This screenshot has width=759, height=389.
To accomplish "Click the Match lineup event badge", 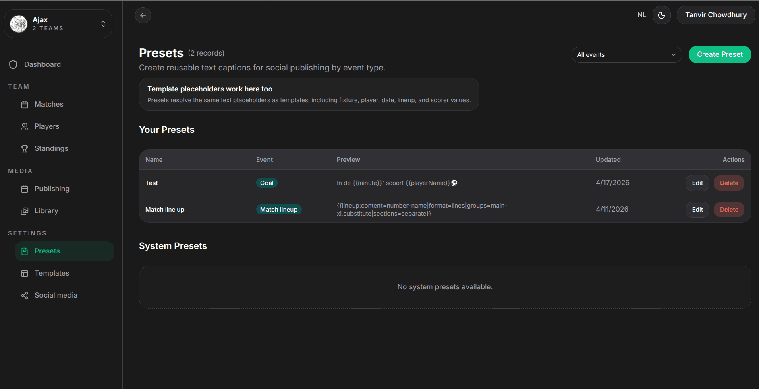I will (x=279, y=210).
